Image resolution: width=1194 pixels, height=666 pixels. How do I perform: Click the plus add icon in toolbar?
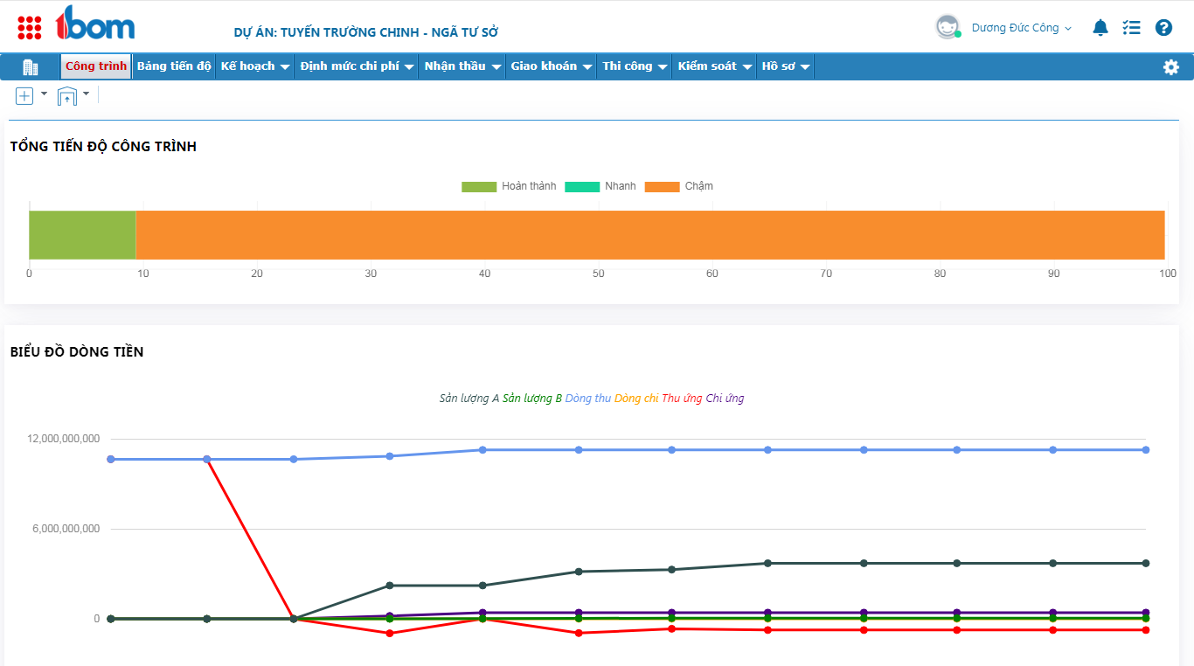(x=24, y=96)
